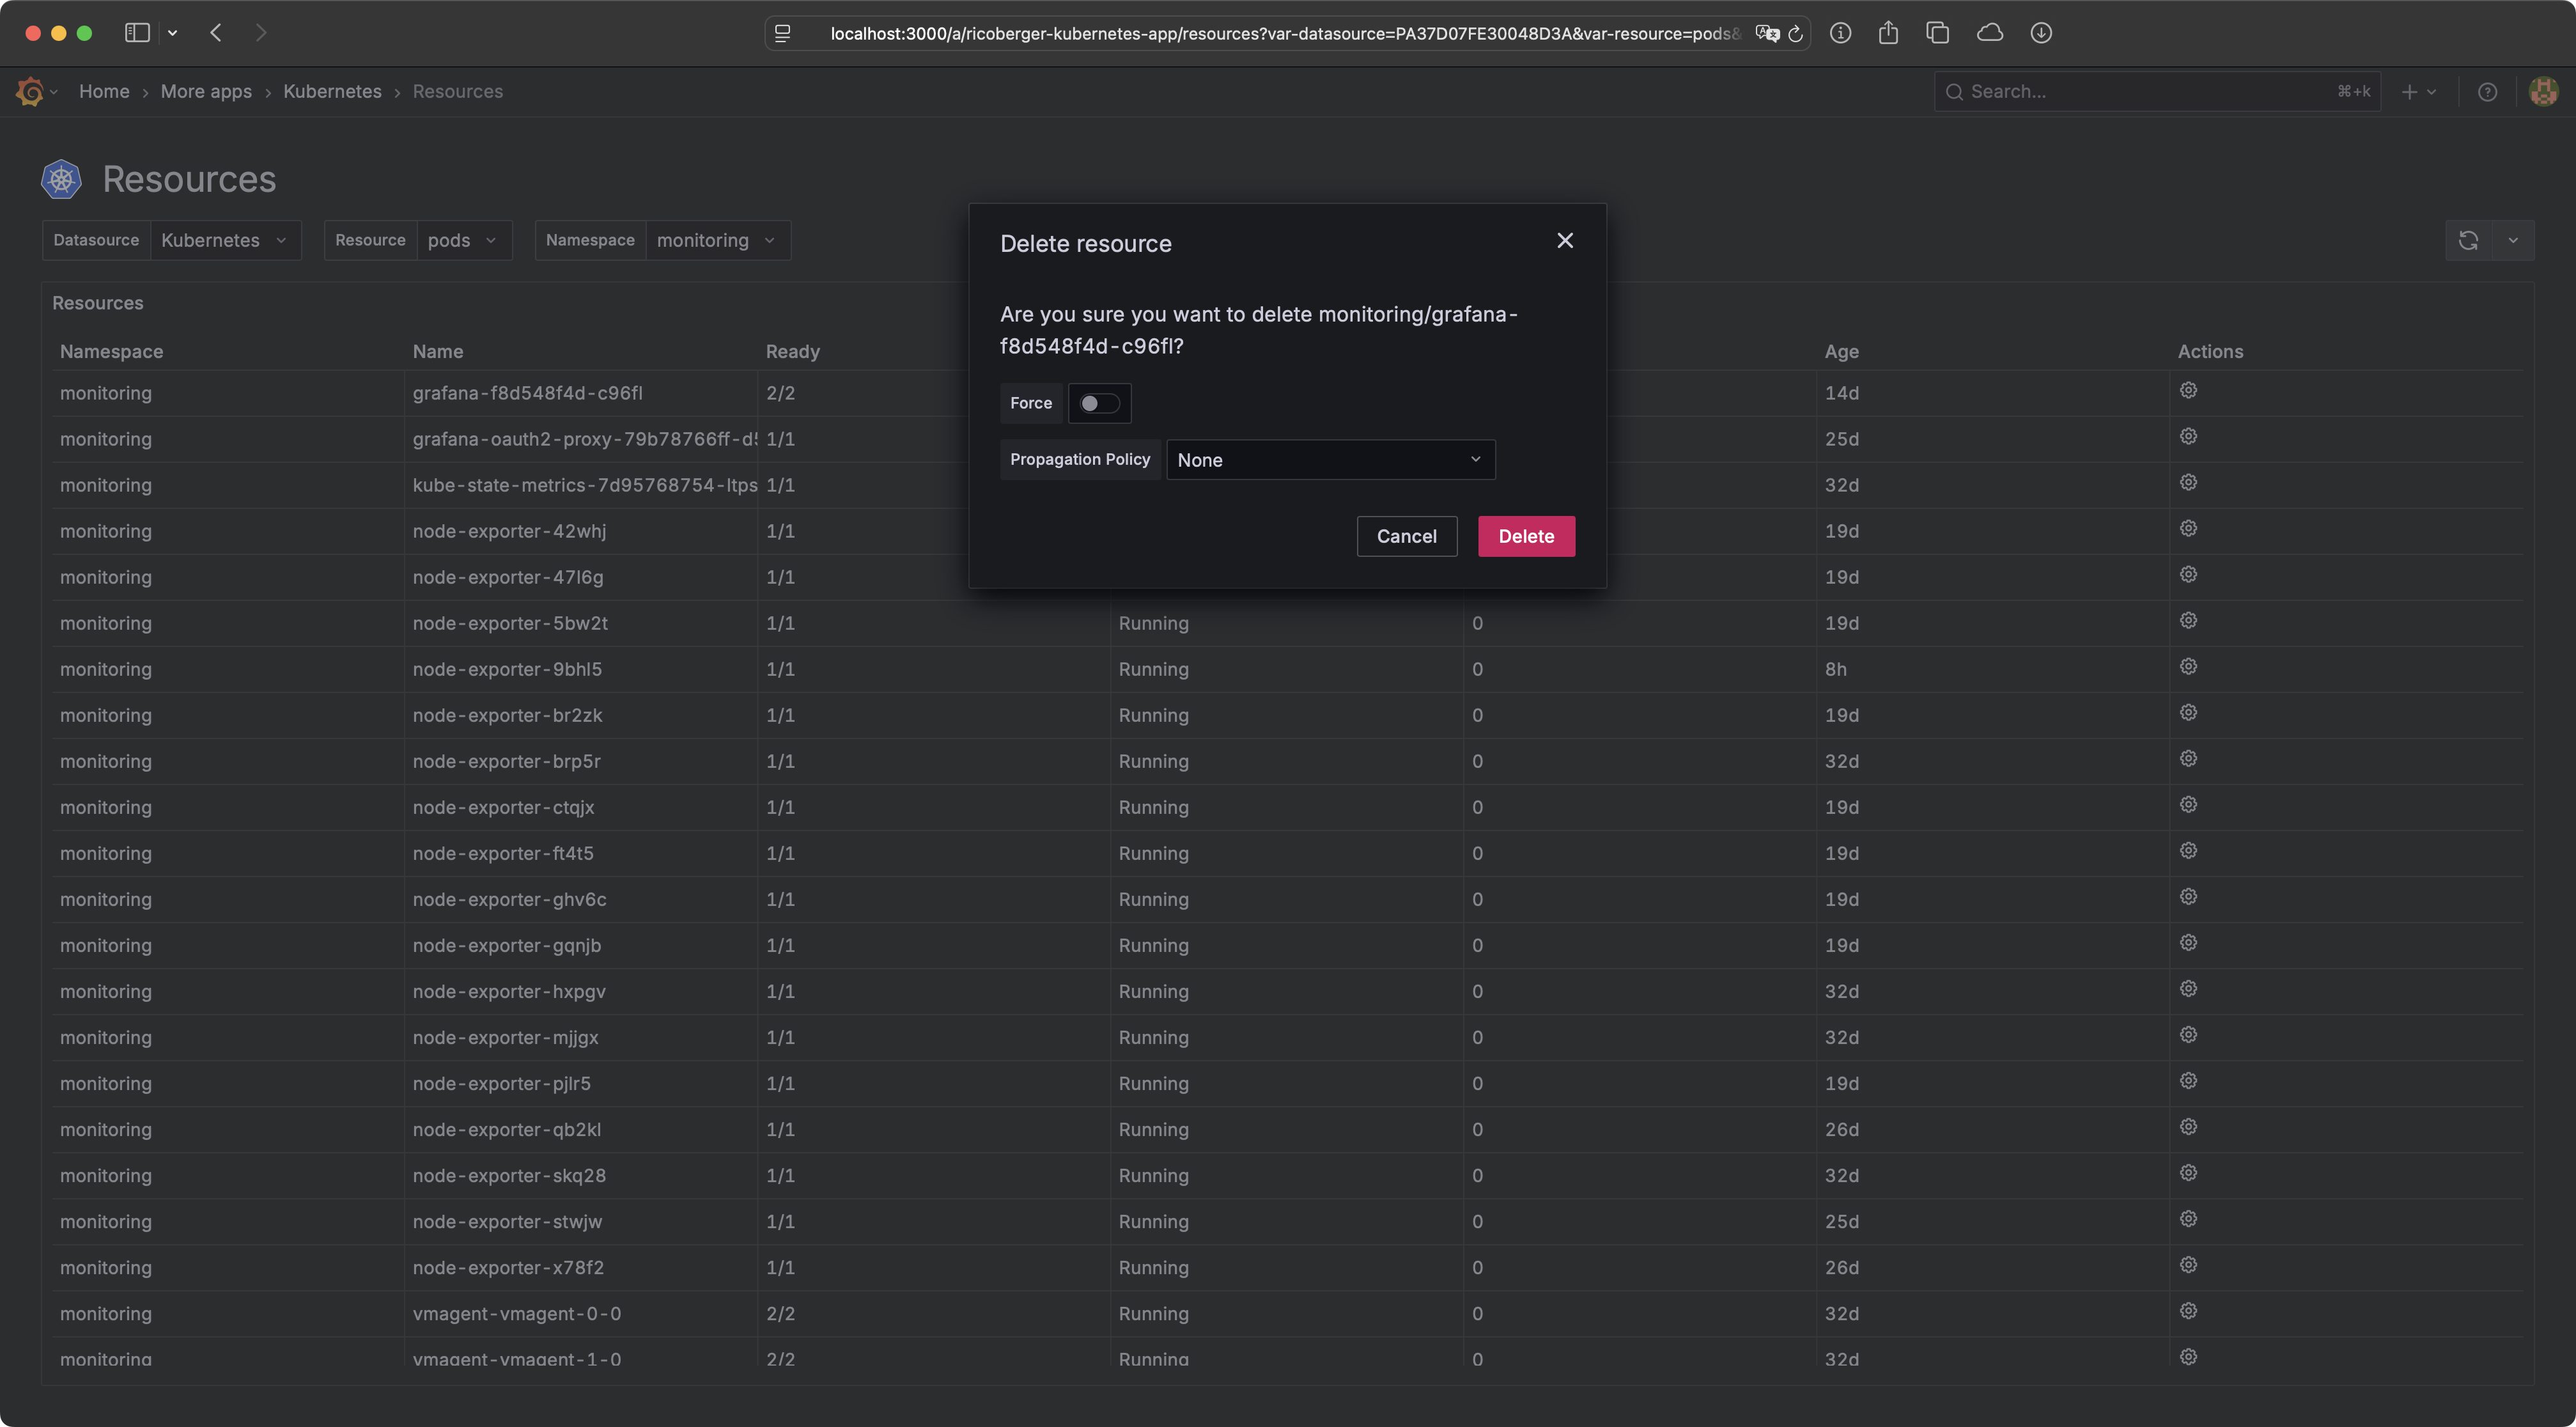Open the help question mark icon
This screenshot has height=1427, width=2576.
[2487, 92]
